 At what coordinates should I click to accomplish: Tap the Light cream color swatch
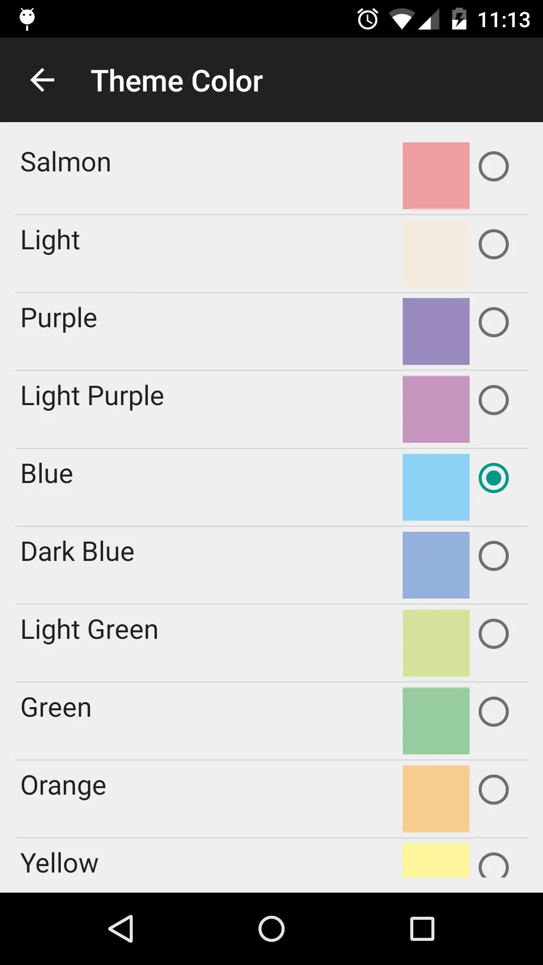(436, 253)
